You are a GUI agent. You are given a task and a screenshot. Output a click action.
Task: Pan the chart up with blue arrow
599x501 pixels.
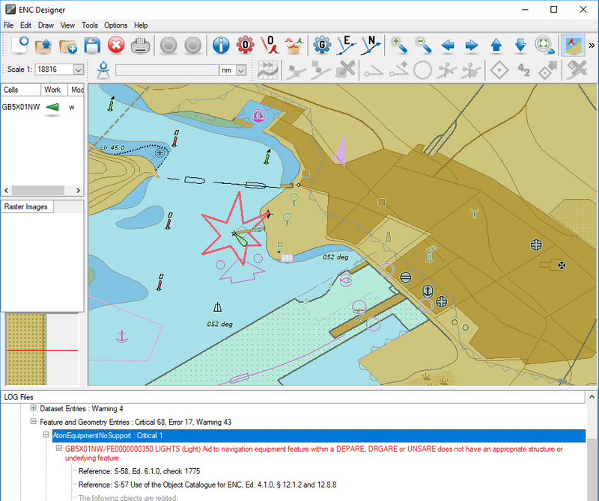[496, 46]
